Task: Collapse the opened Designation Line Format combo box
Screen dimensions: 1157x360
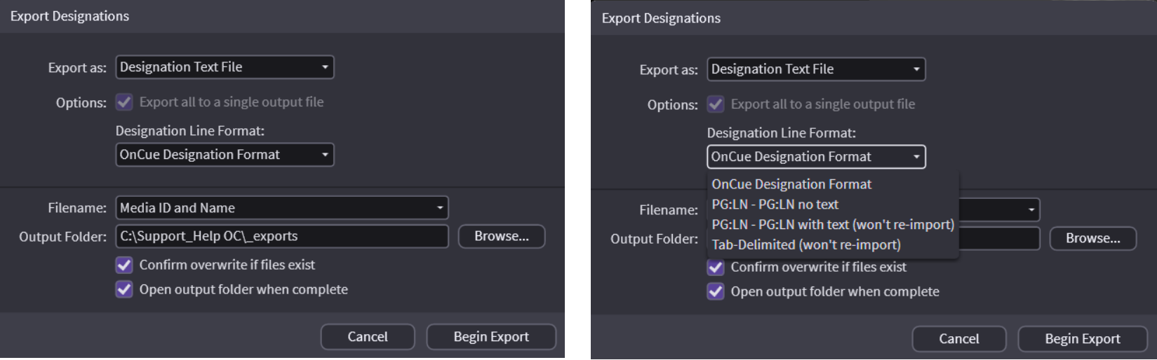Action: 816,157
